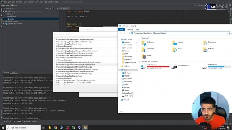Select Telegram Desktop in Quick access
The height and width of the screenshot is (130, 232).
point(130,62)
